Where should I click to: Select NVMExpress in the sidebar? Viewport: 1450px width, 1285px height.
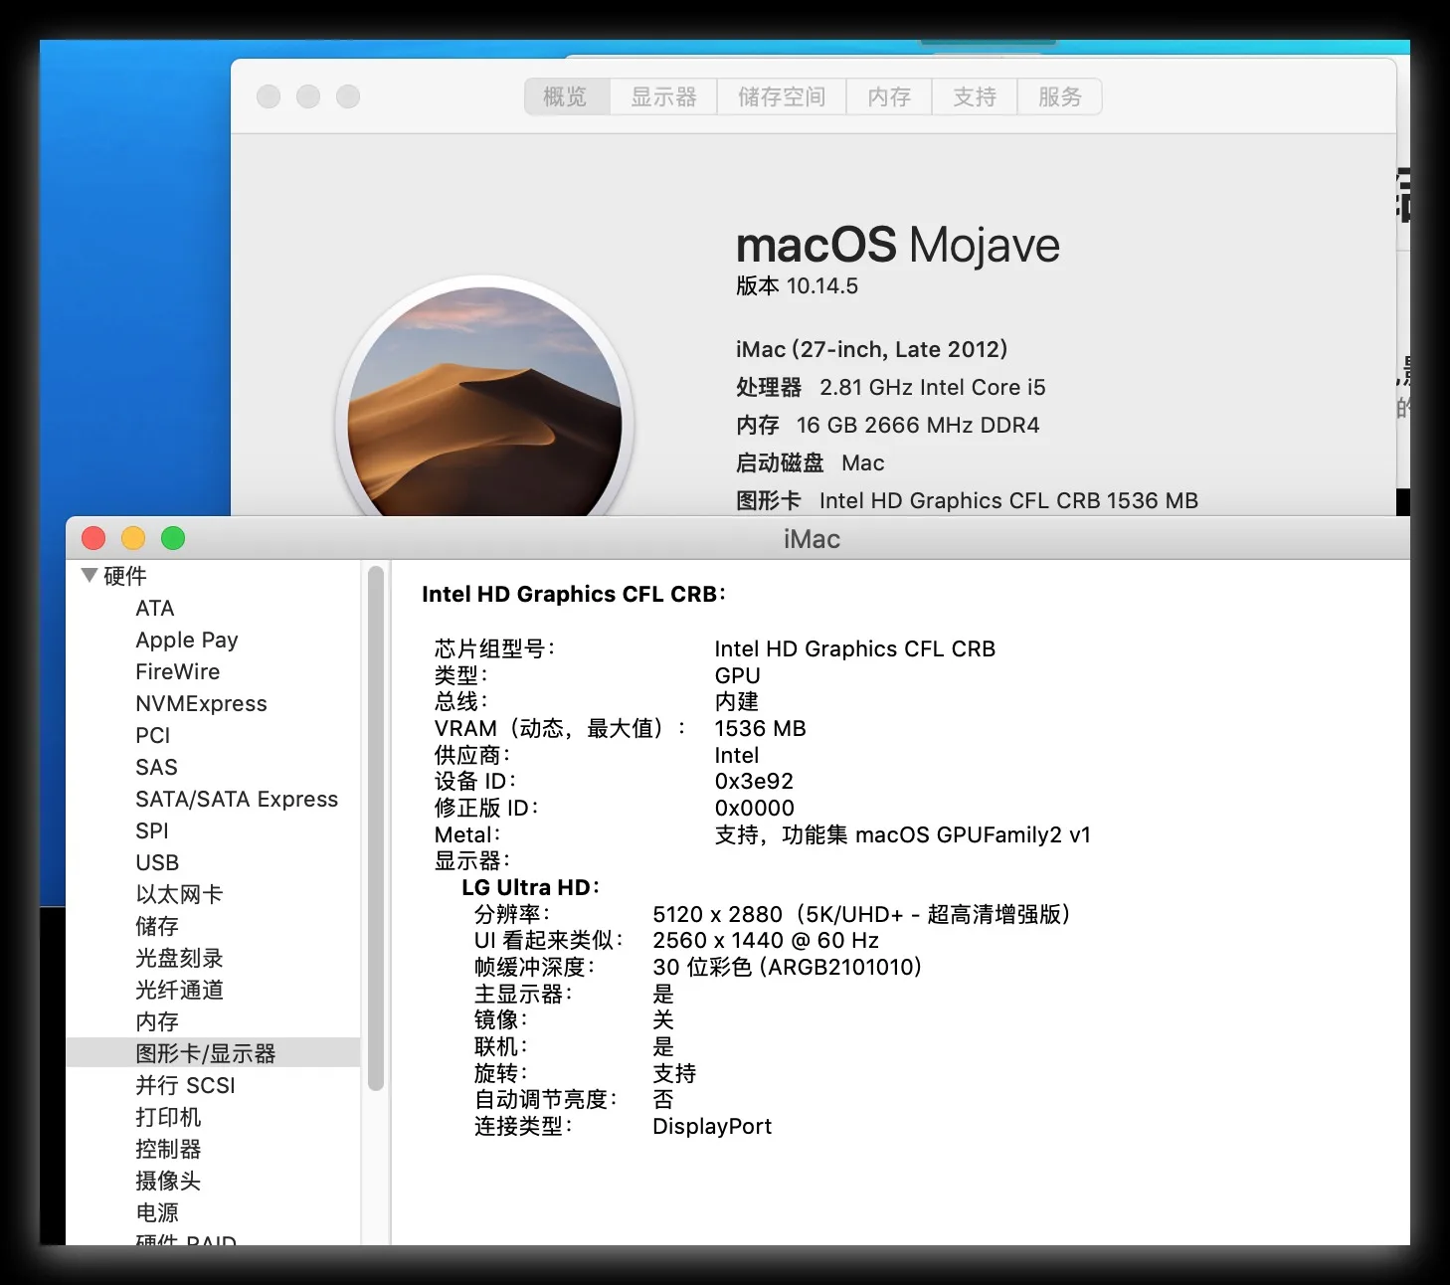(x=202, y=703)
